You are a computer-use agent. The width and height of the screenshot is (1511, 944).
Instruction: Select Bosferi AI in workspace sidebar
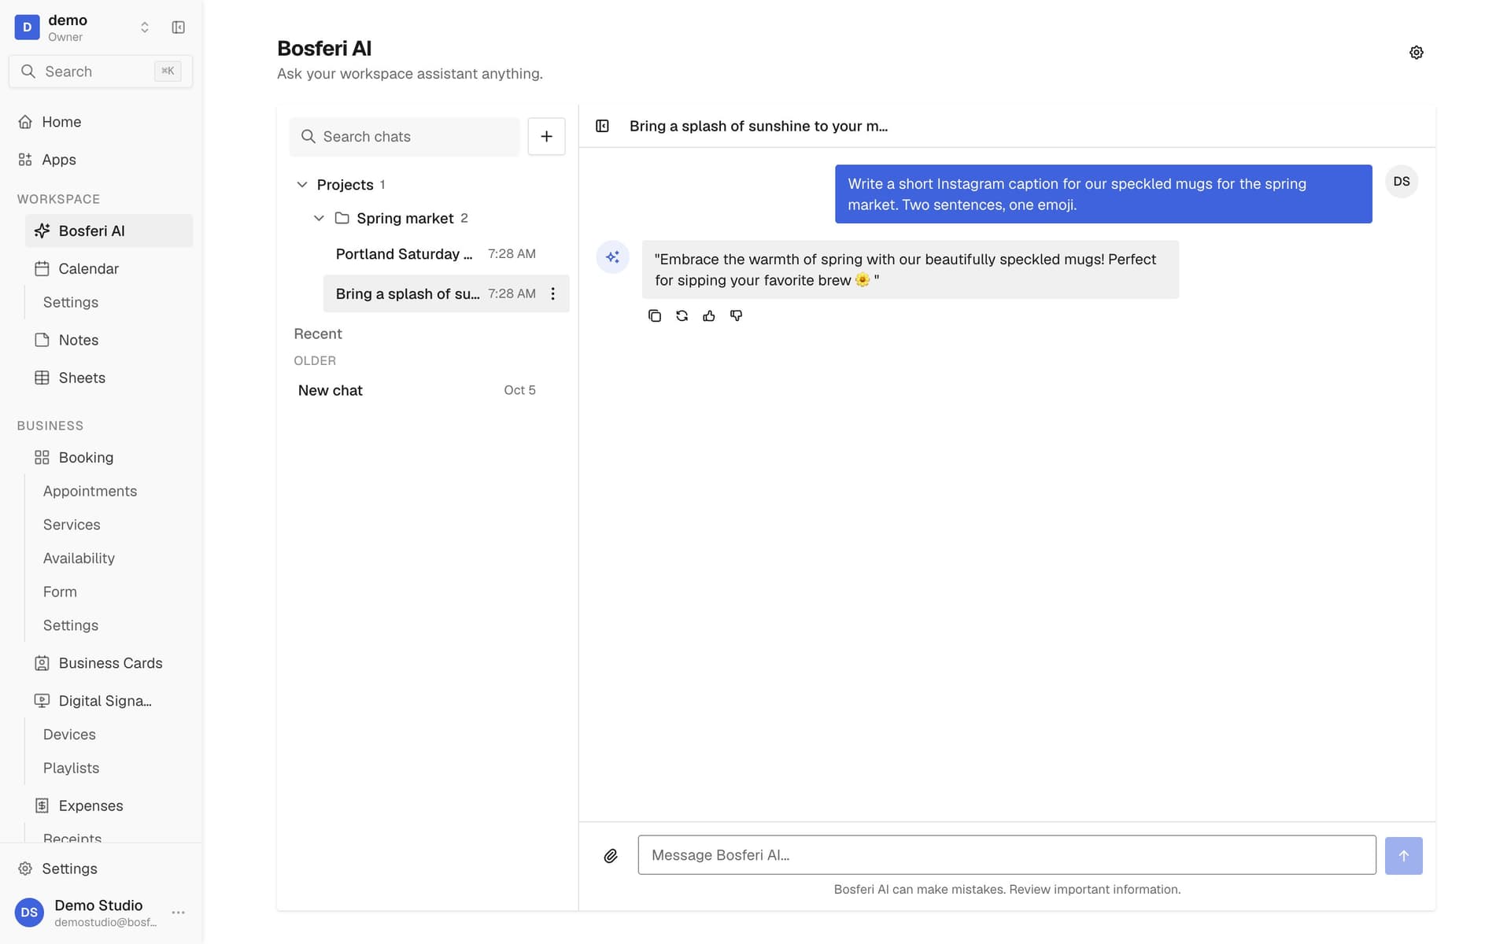click(109, 230)
